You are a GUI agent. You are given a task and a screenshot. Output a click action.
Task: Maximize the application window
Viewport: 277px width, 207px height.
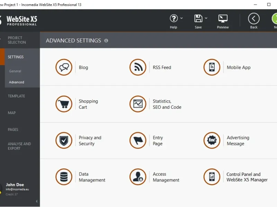(x=269, y=4)
